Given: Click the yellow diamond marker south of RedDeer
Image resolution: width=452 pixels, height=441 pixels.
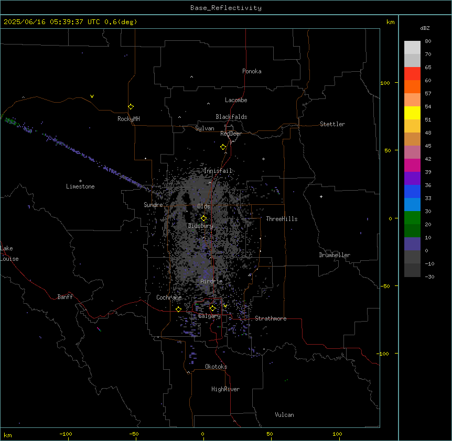Looking at the screenshot, I should [x=223, y=147].
